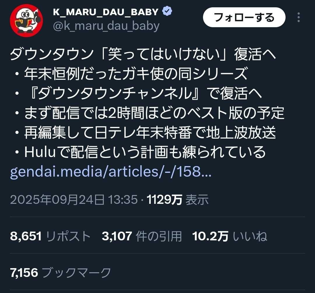This screenshot has height=293, width=315.
Task: Click the K_MARU_DAU_BABY display name
Action: pyautogui.click(x=106, y=12)
